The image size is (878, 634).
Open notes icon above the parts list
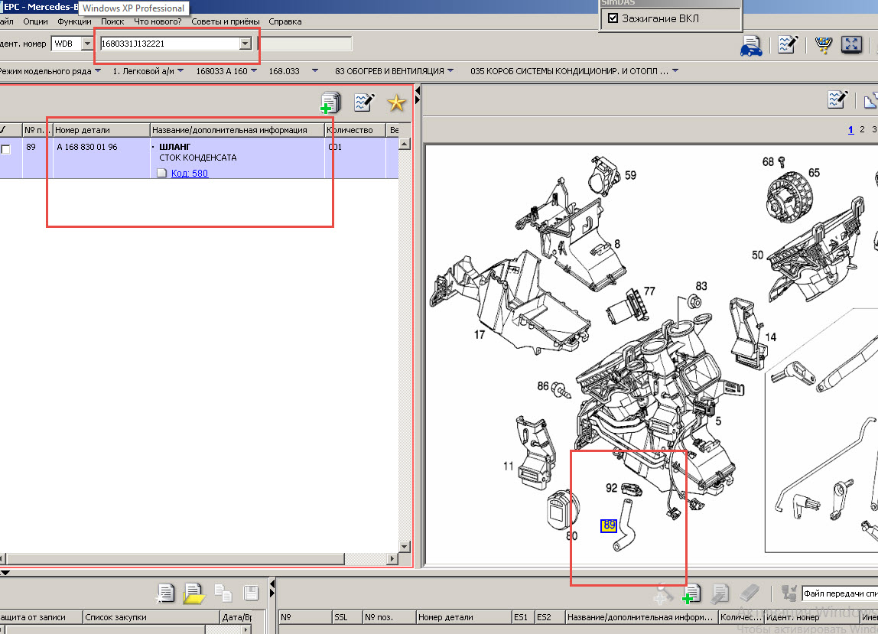(x=363, y=102)
